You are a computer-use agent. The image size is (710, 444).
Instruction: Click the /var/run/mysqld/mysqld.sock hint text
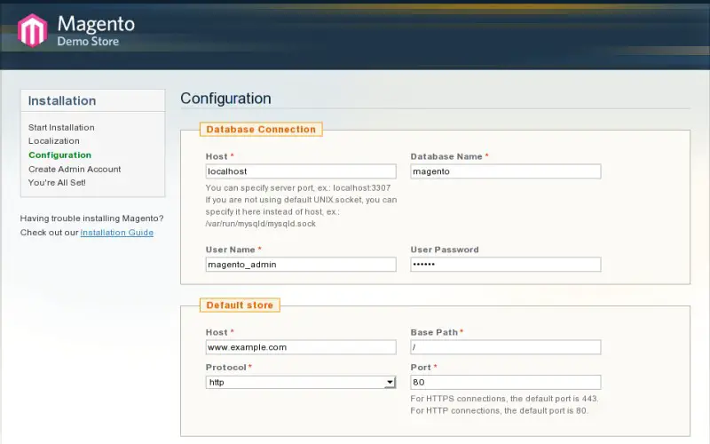(261, 224)
